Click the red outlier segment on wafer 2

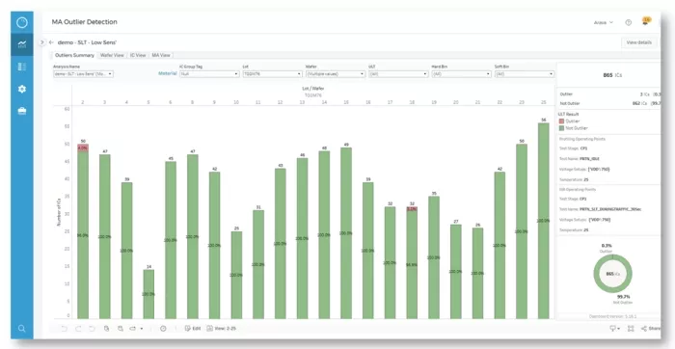pos(83,148)
